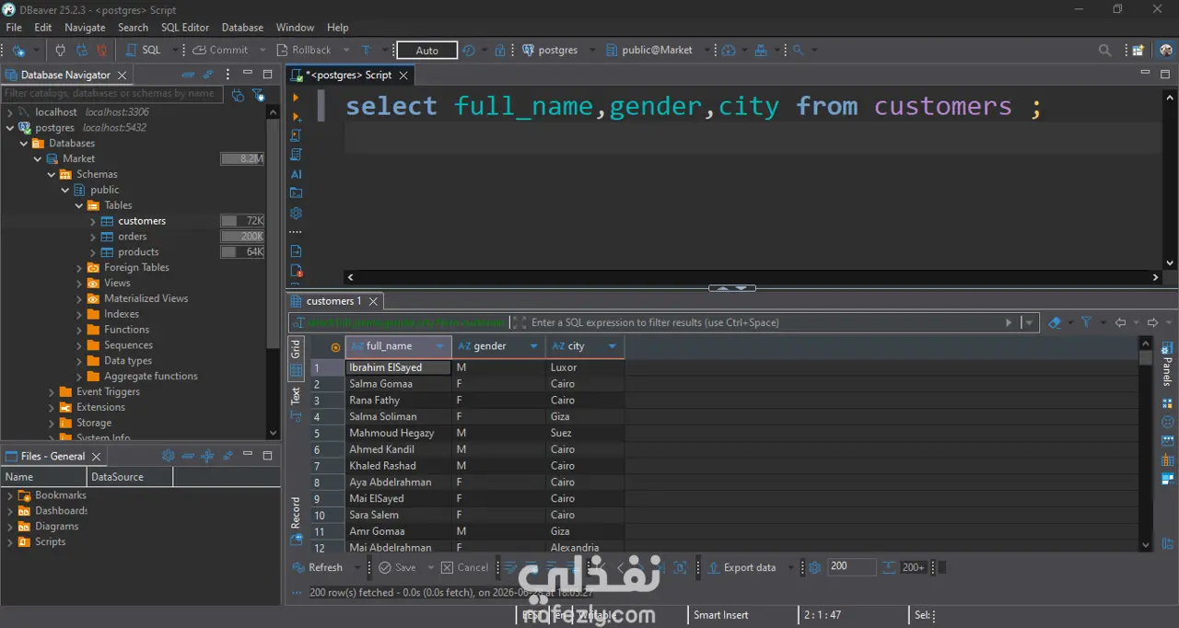The image size is (1179, 628).
Task: Open the city column filter dropdown arrow
Action: [x=613, y=346]
